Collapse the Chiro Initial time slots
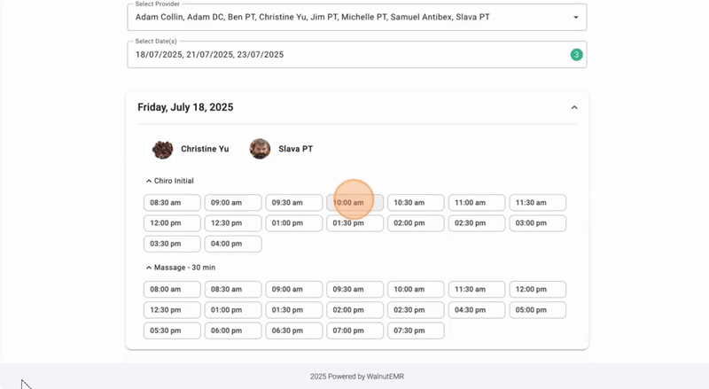This screenshot has width=709, height=389. point(149,181)
